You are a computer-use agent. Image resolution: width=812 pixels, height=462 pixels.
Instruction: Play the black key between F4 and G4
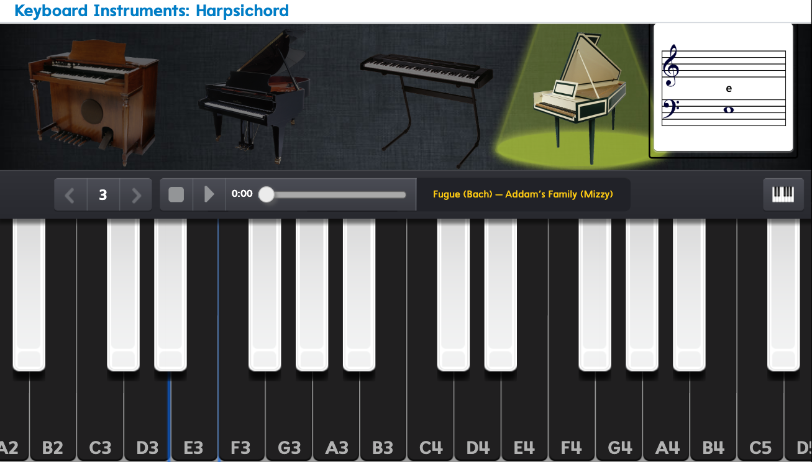coord(595,295)
